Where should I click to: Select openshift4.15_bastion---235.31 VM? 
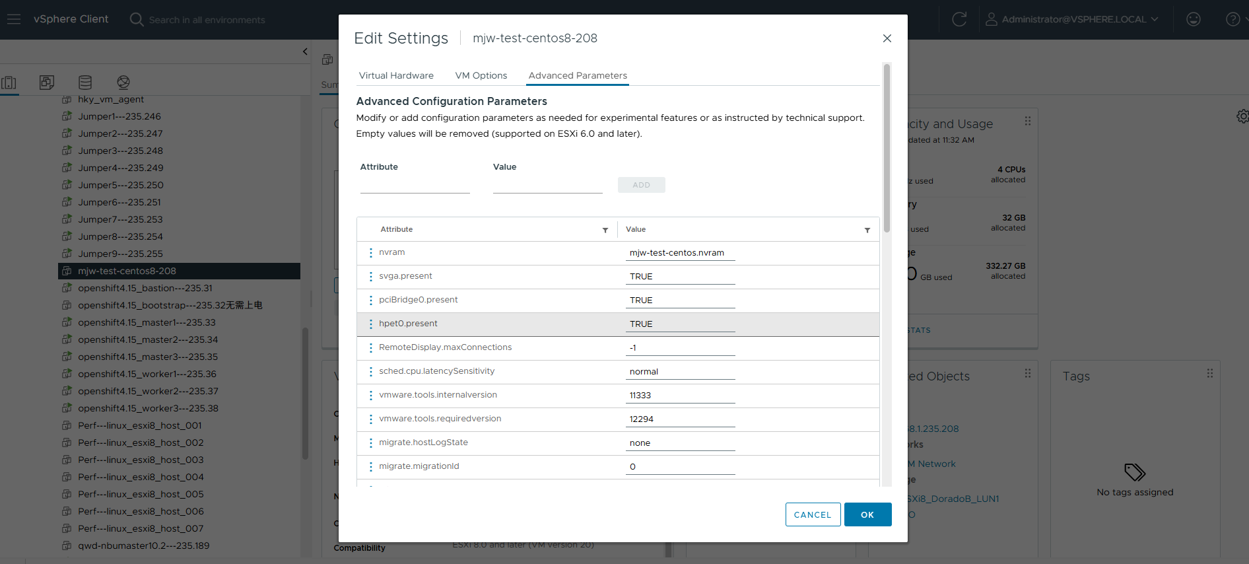(145, 288)
